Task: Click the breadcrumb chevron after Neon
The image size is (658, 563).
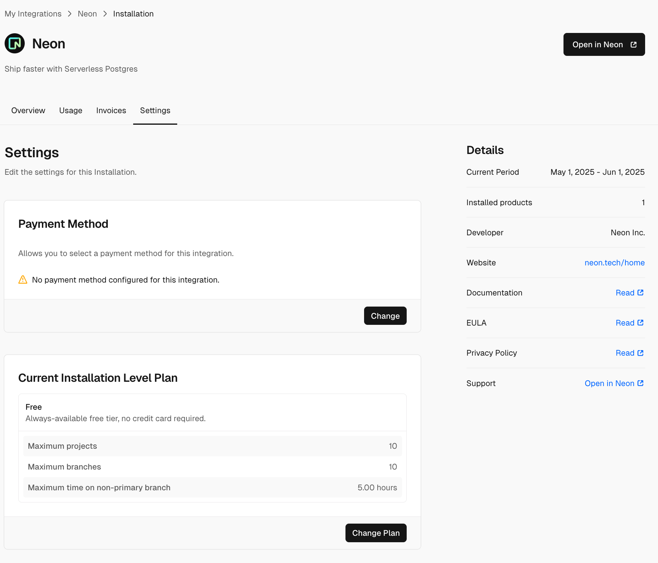Action: coord(105,14)
